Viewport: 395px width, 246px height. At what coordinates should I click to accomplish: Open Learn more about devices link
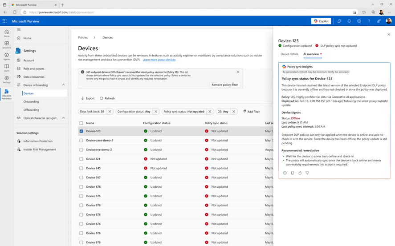coord(159,60)
